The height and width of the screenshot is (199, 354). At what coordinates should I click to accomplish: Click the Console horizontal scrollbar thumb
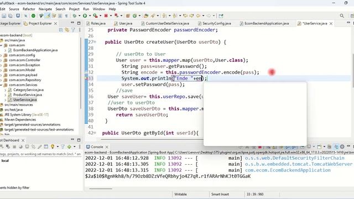101,188
